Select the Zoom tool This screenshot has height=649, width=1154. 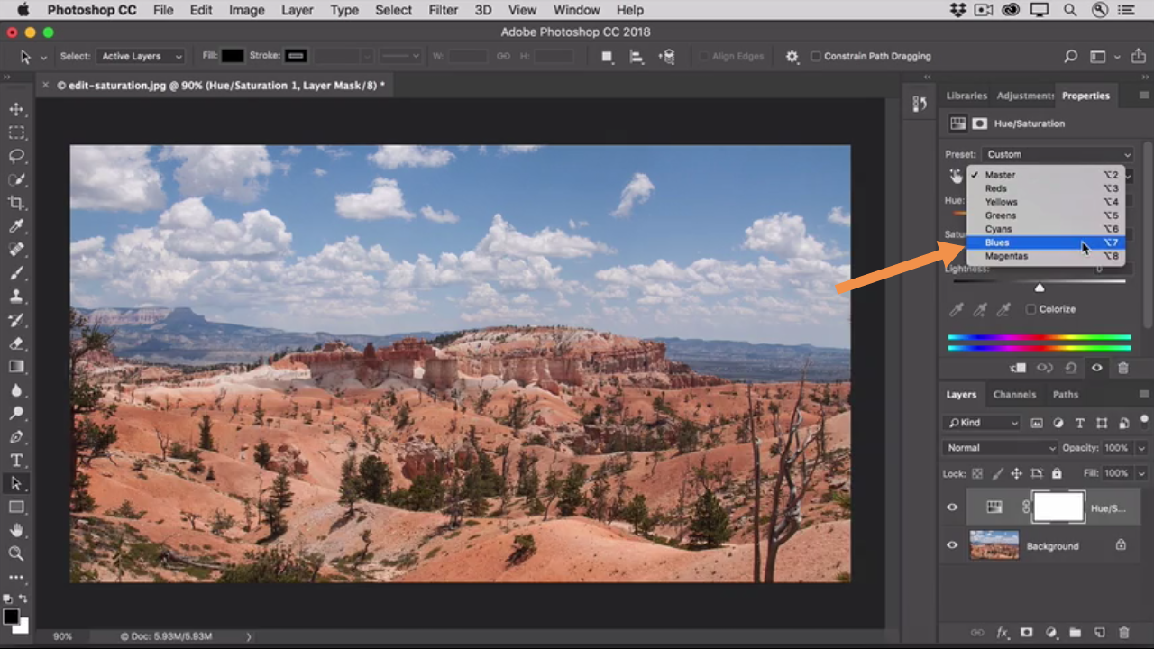point(16,553)
